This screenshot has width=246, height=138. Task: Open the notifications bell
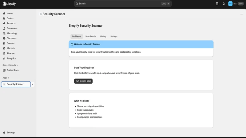tap(224, 4)
